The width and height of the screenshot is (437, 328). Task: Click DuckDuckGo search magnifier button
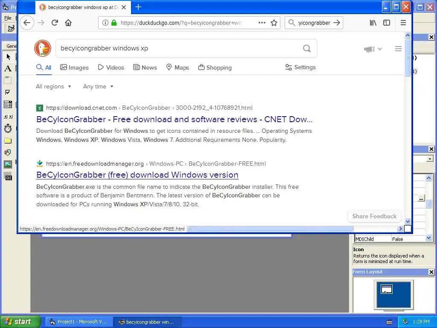point(307,49)
